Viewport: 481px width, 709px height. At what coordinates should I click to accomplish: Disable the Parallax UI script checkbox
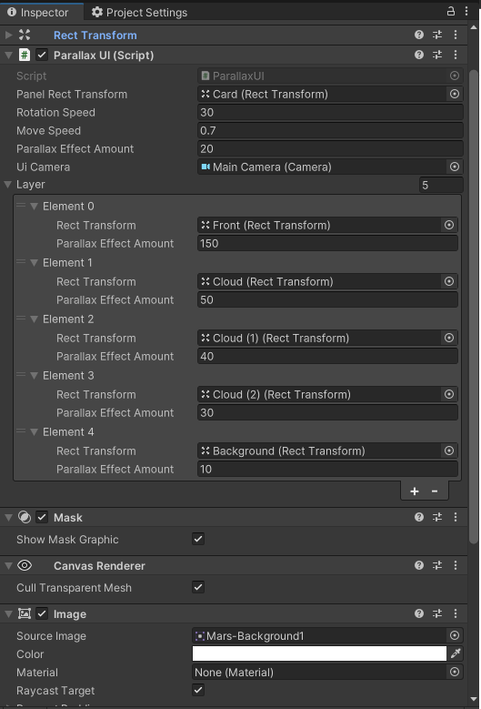point(42,56)
